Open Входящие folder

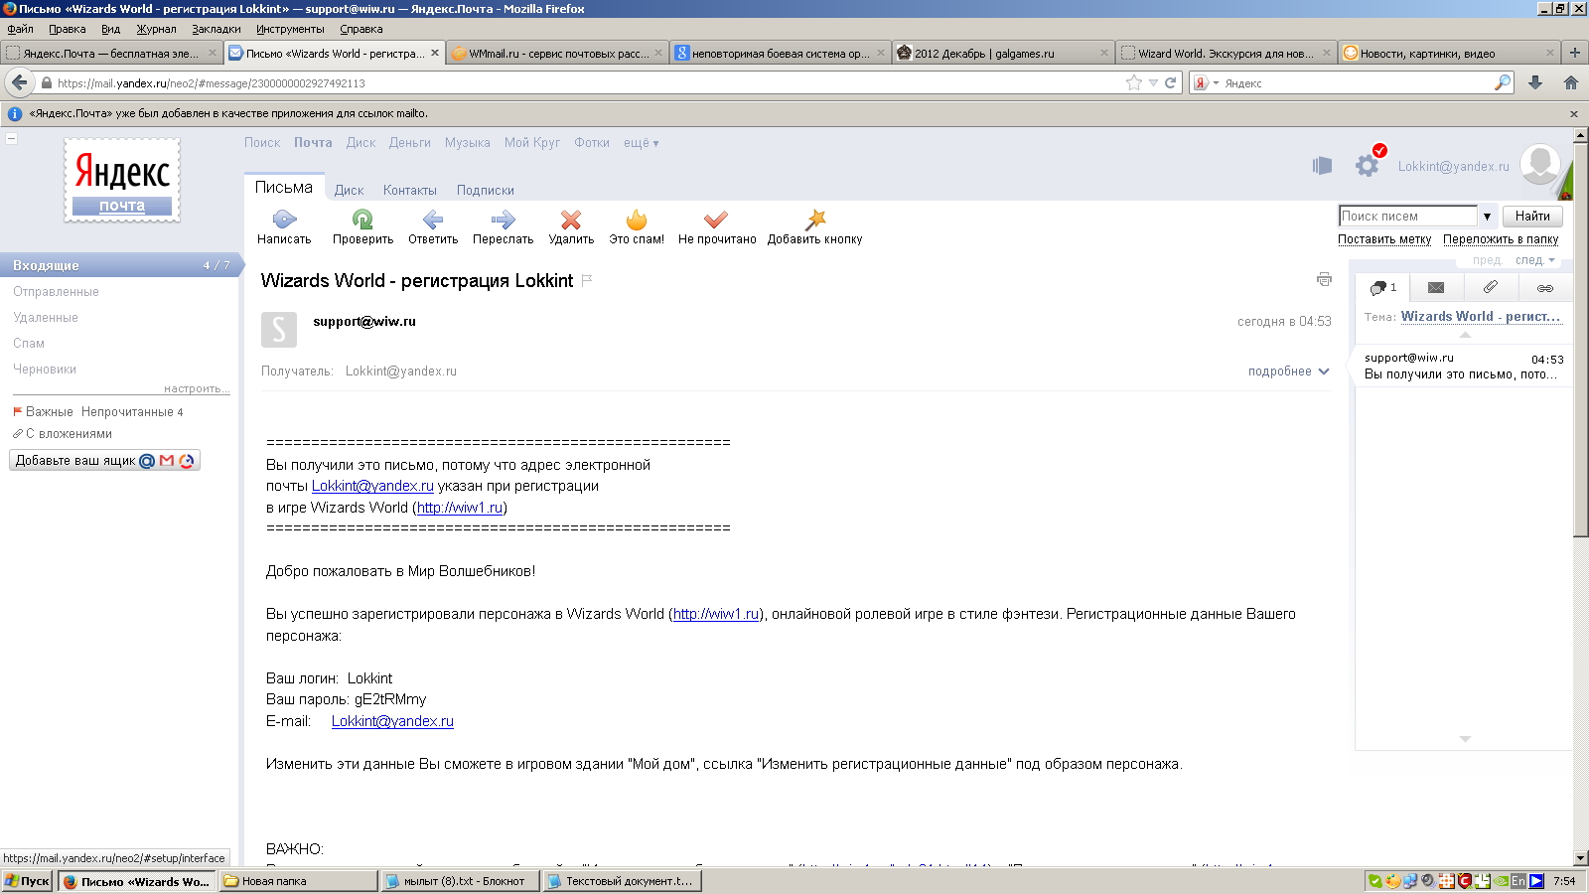pos(119,265)
